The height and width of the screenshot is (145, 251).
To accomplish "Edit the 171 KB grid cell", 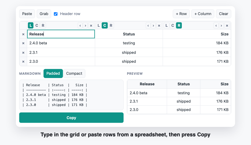I will click(x=197, y=61).
